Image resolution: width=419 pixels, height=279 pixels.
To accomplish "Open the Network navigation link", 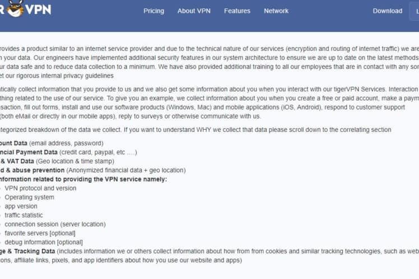I will tap(276, 11).
